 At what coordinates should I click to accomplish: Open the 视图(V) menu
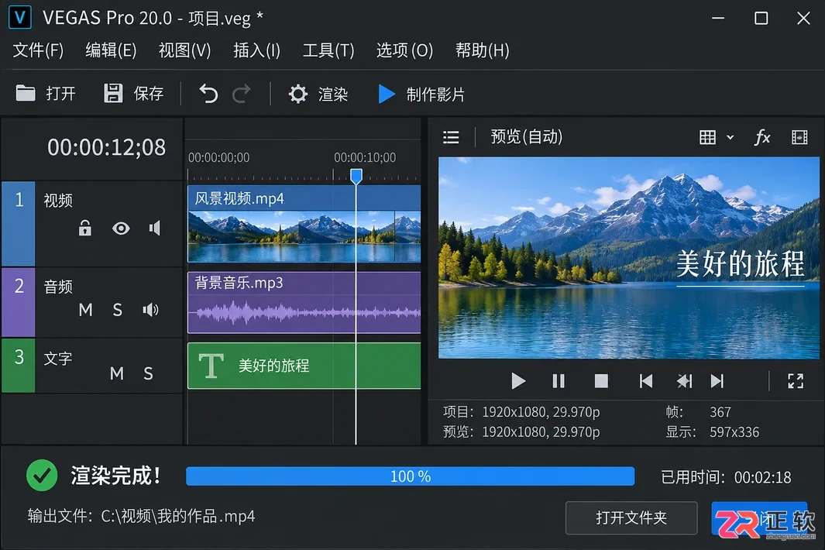(184, 50)
